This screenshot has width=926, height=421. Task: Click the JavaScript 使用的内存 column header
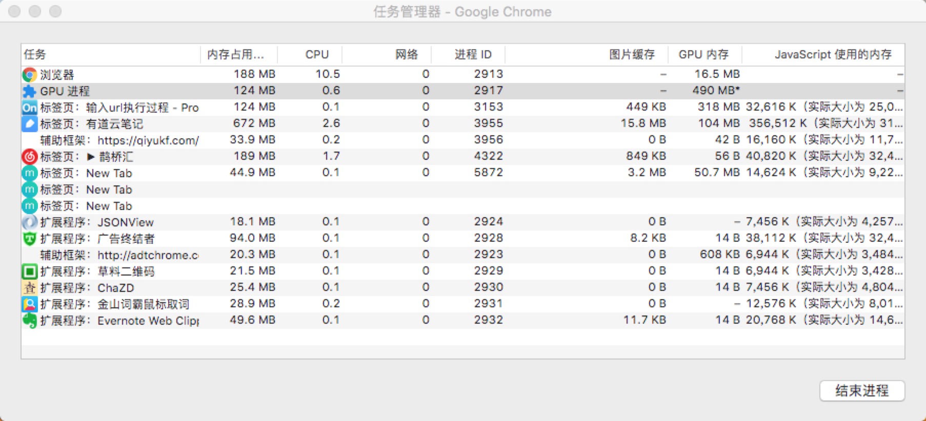[x=833, y=54]
